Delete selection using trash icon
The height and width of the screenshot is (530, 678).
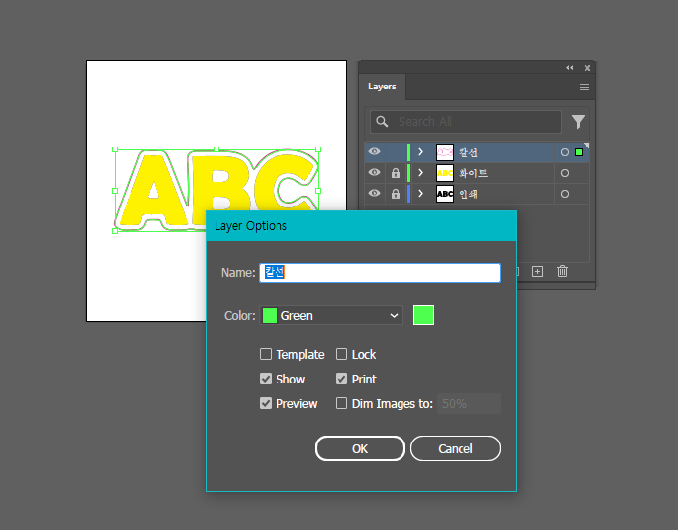(562, 271)
